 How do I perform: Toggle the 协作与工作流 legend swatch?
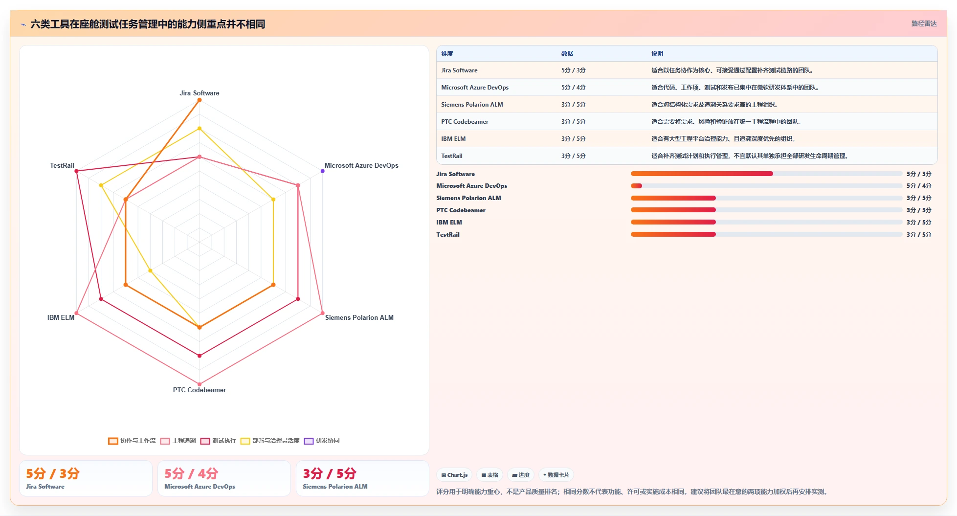[x=113, y=441]
